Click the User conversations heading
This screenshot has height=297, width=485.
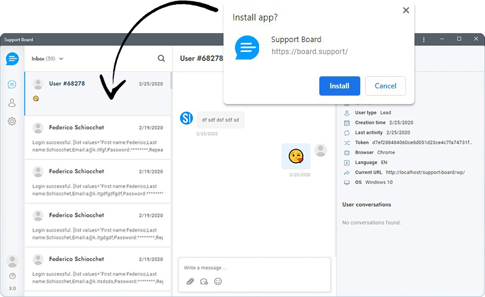[366, 204]
